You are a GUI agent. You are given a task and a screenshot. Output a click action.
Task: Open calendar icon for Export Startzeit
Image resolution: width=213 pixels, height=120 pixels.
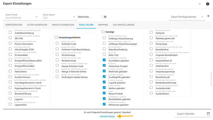(x=208, y=114)
